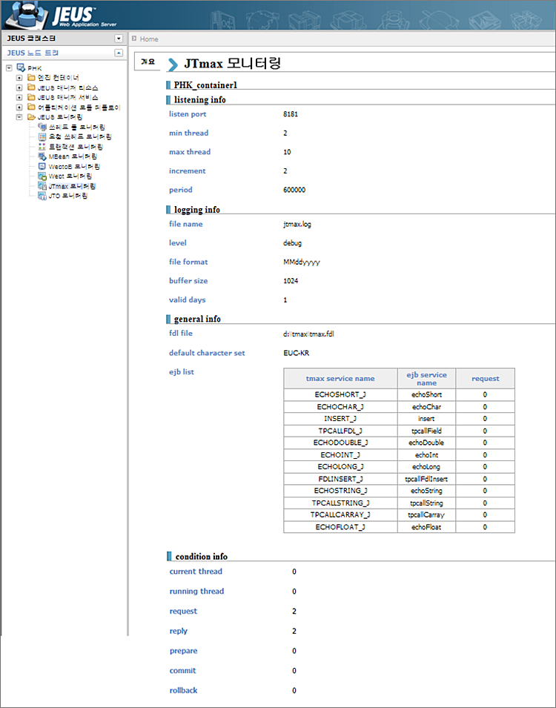Open the JEUS 클러스터 panel dropdown arrow
Image resolution: width=556 pixels, height=708 pixels.
click(119, 39)
